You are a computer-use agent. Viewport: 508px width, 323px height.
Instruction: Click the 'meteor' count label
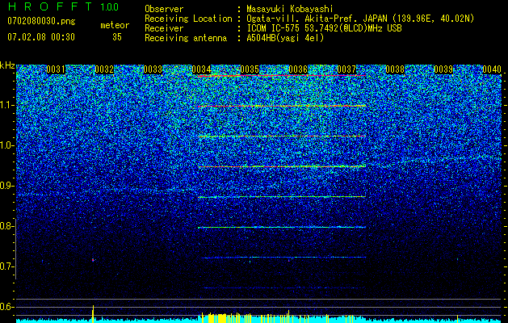(x=115, y=25)
